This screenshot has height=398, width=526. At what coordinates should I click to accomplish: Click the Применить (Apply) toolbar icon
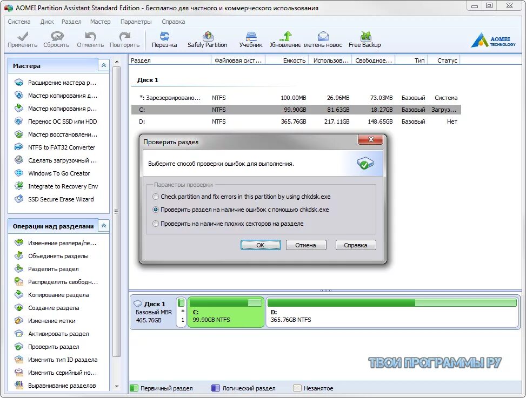tap(23, 39)
